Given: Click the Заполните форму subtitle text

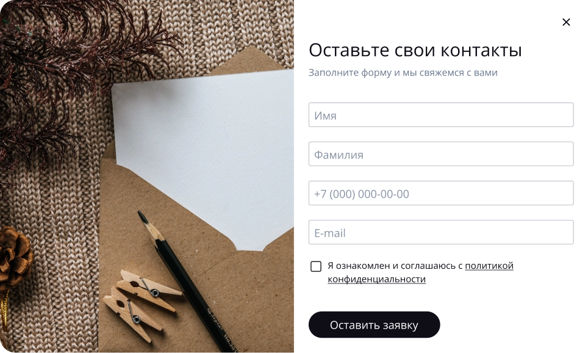Looking at the screenshot, I should pyautogui.click(x=403, y=73).
